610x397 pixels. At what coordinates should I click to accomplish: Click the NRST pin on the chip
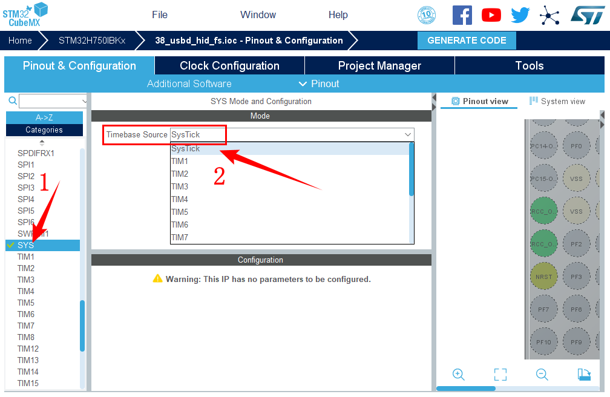543,277
